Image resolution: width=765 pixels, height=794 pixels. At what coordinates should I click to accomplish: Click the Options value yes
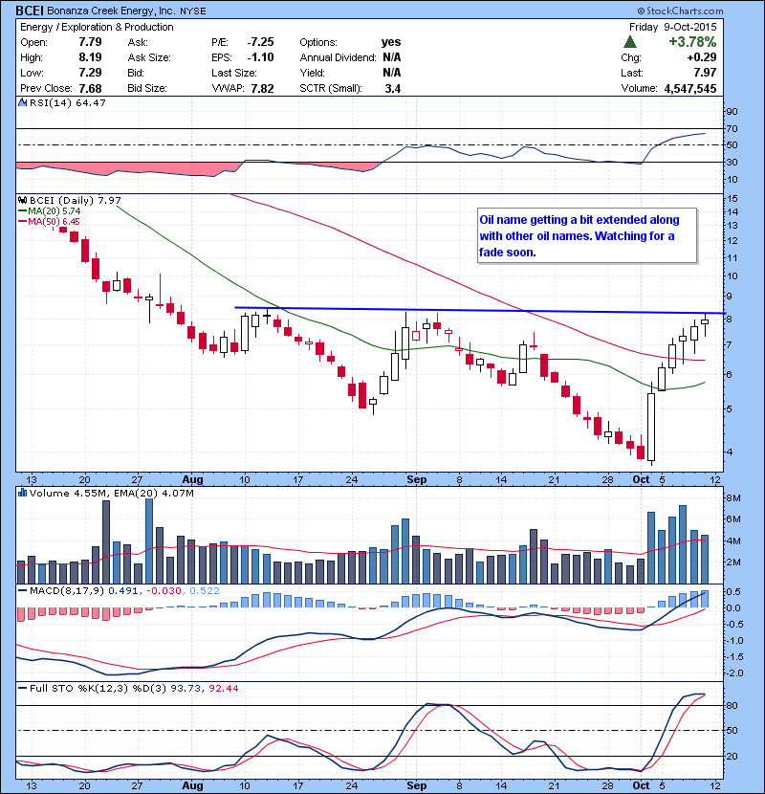(391, 42)
